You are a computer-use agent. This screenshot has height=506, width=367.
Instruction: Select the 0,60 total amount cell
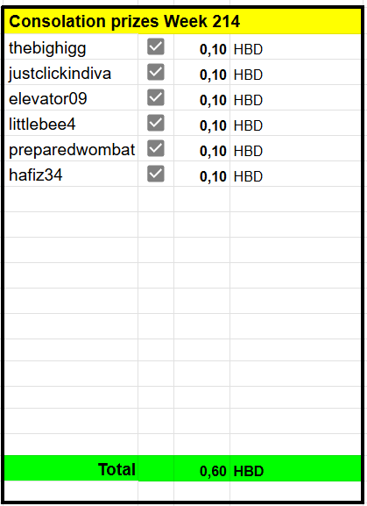(201, 468)
